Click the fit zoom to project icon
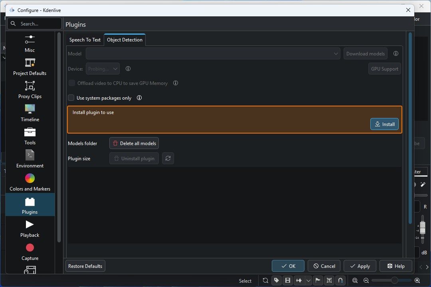The height and width of the screenshot is (287, 431). [x=355, y=280]
